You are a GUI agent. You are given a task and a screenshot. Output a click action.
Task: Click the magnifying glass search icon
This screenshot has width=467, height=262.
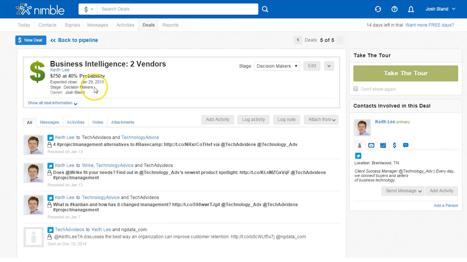click(265, 9)
